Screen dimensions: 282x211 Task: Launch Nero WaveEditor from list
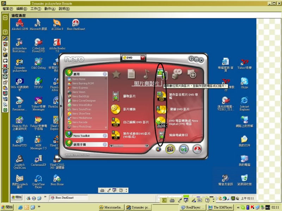(x=82, y=105)
